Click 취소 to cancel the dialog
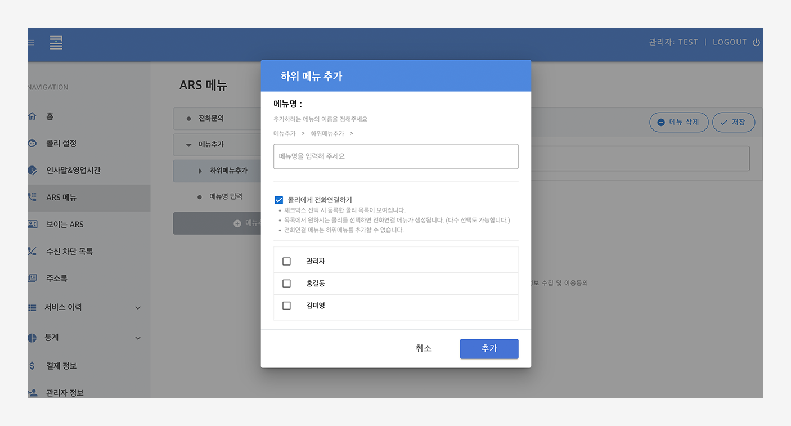791x426 pixels. click(x=423, y=349)
